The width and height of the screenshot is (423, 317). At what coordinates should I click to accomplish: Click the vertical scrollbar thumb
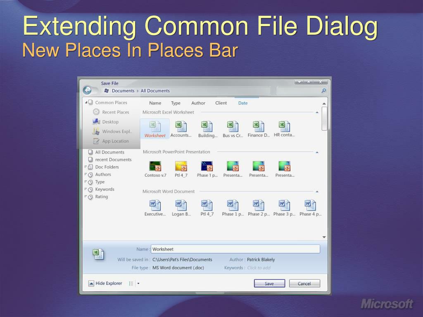[324, 118]
